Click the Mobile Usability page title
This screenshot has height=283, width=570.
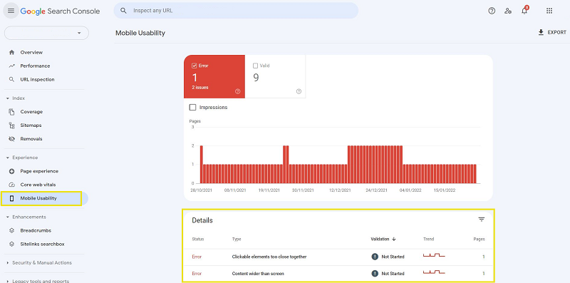[140, 33]
